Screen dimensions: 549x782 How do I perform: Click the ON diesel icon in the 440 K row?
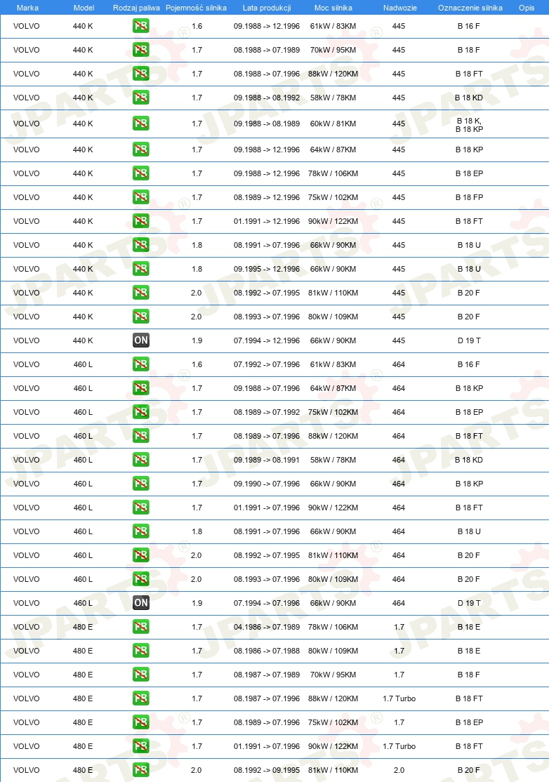(x=141, y=340)
